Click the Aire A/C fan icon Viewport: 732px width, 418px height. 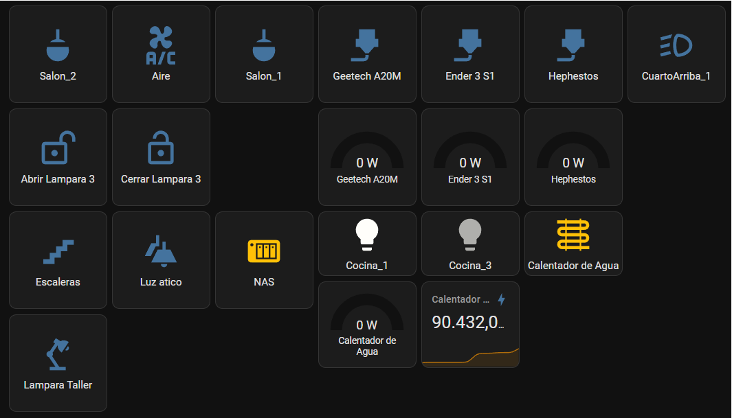(161, 45)
